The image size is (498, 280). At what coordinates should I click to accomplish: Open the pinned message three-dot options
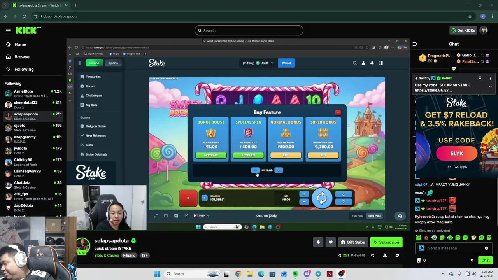click(490, 78)
